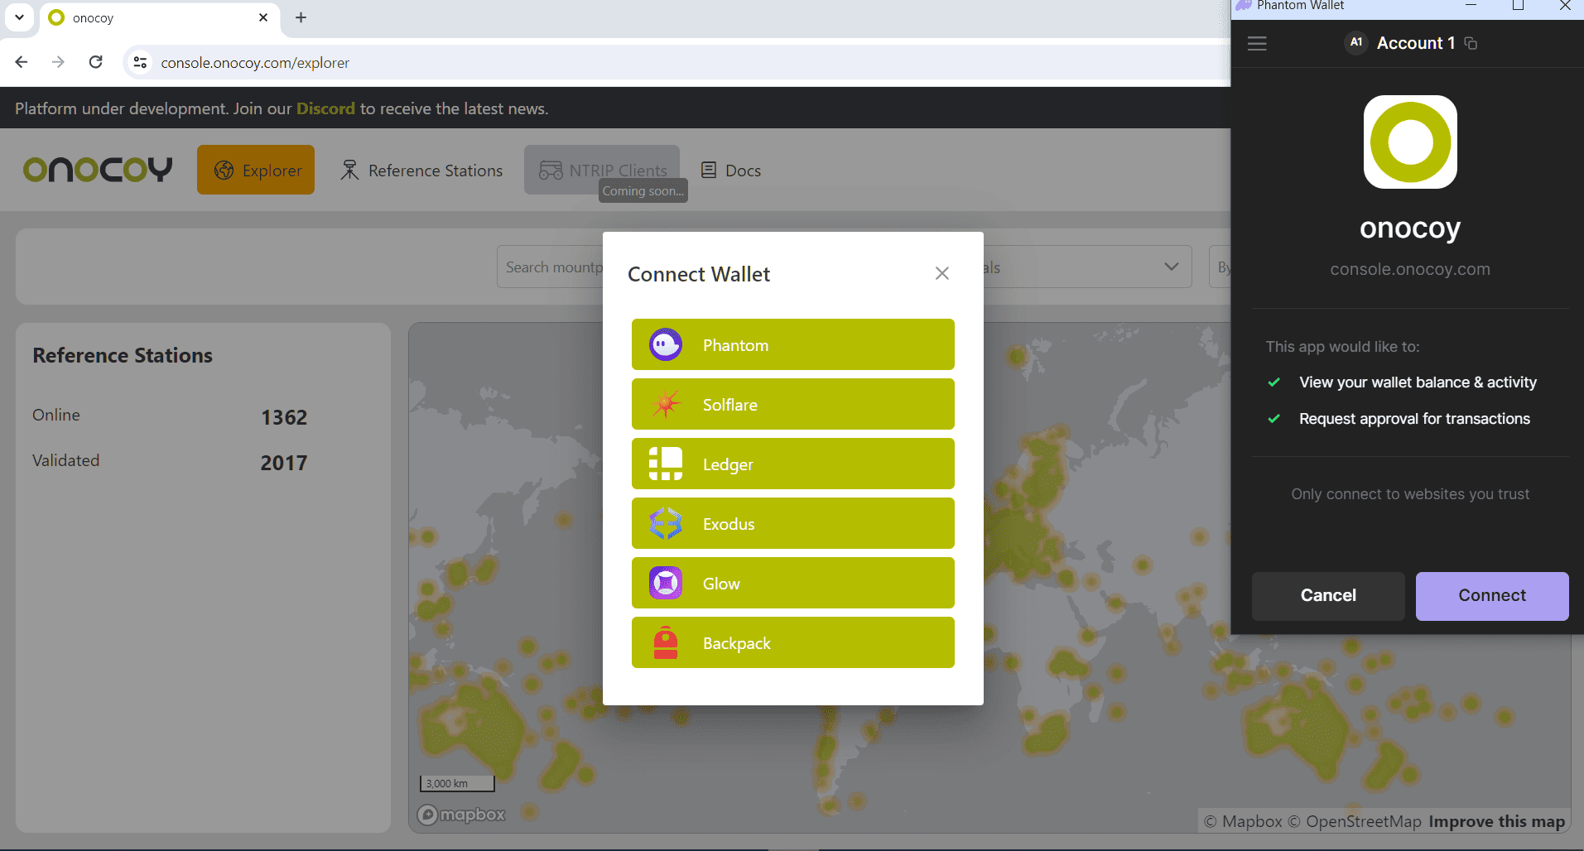The width and height of the screenshot is (1584, 851).
Task: Open the Explorer tab
Action: point(256,170)
